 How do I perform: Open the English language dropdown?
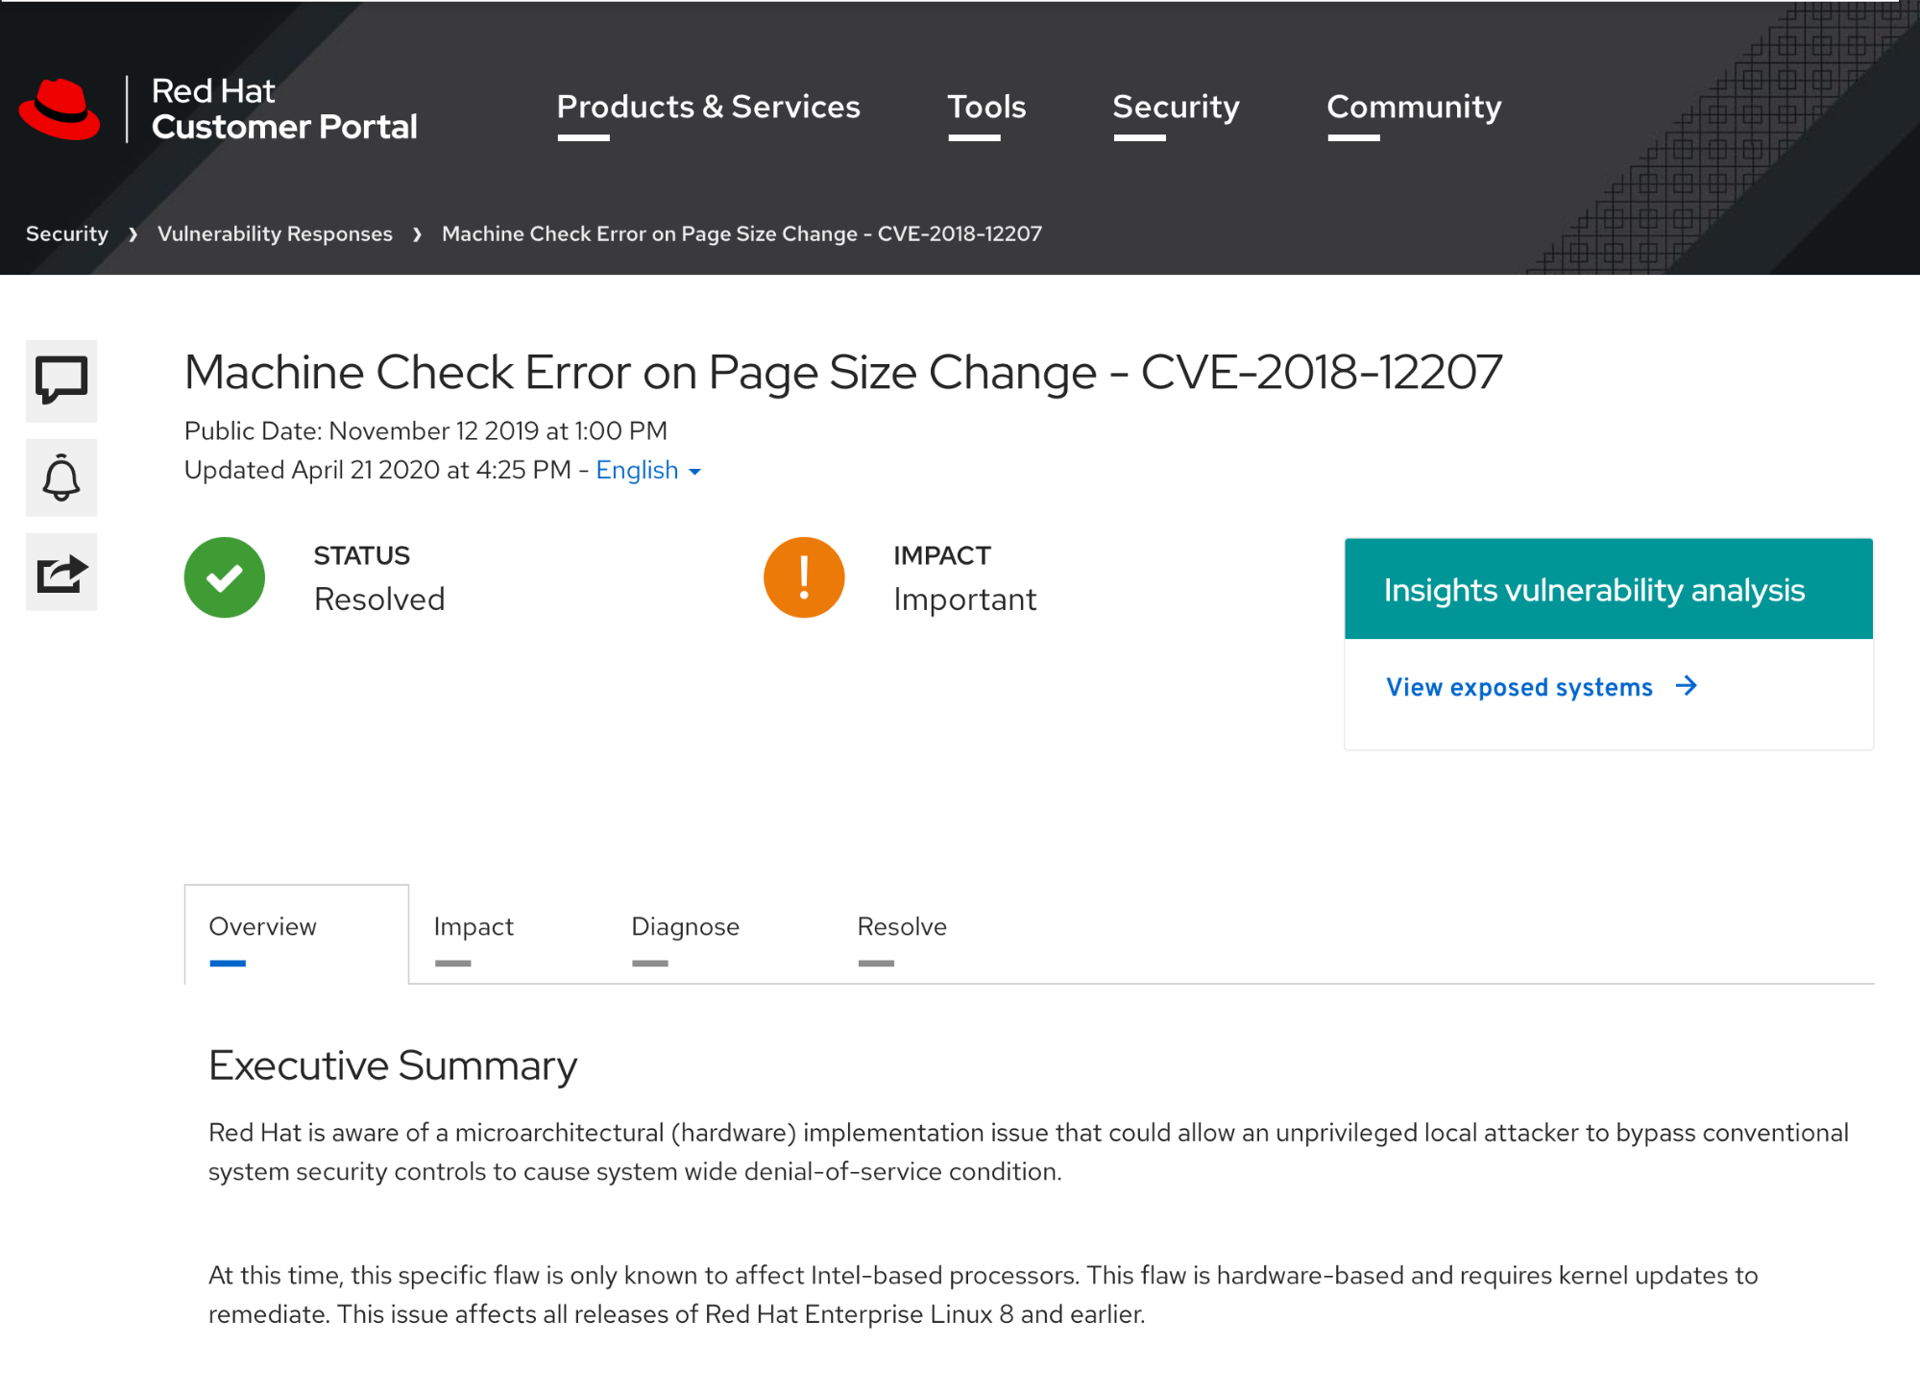coord(648,470)
